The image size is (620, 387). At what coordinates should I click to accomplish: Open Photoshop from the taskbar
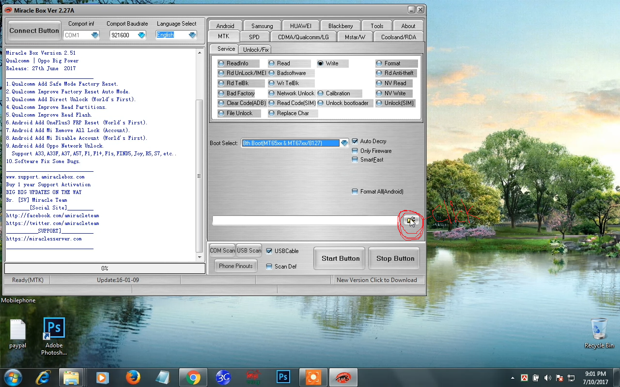283,377
